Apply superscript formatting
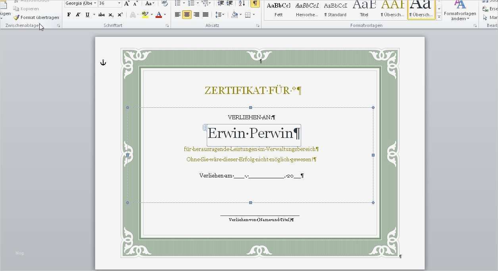 click(119, 14)
